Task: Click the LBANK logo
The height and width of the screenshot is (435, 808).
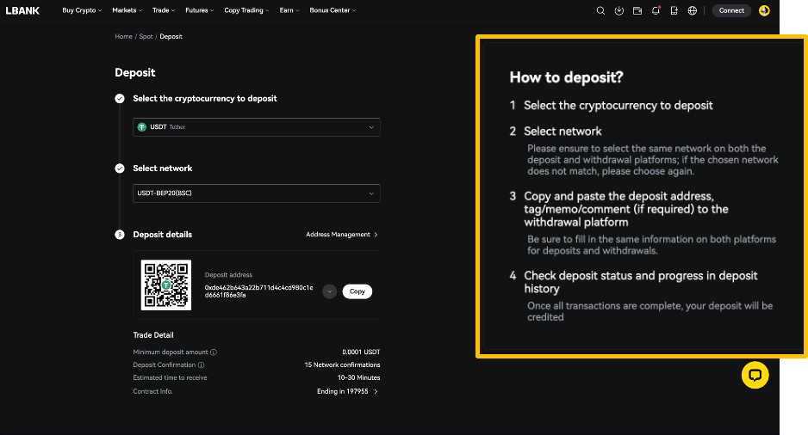Action: point(22,10)
